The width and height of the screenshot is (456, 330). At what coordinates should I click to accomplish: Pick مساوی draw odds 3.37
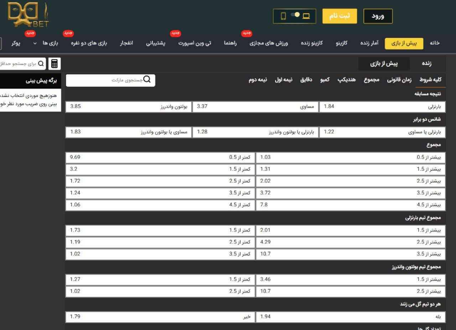click(x=255, y=107)
